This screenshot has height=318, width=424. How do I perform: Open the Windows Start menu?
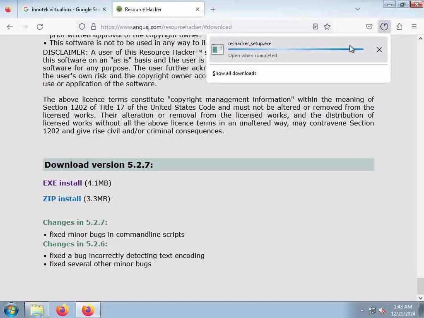(x=11, y=310)
